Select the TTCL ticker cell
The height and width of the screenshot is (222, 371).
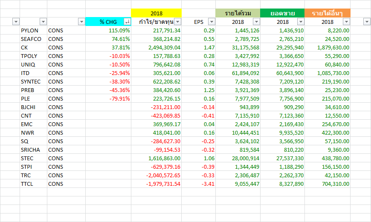33,184
